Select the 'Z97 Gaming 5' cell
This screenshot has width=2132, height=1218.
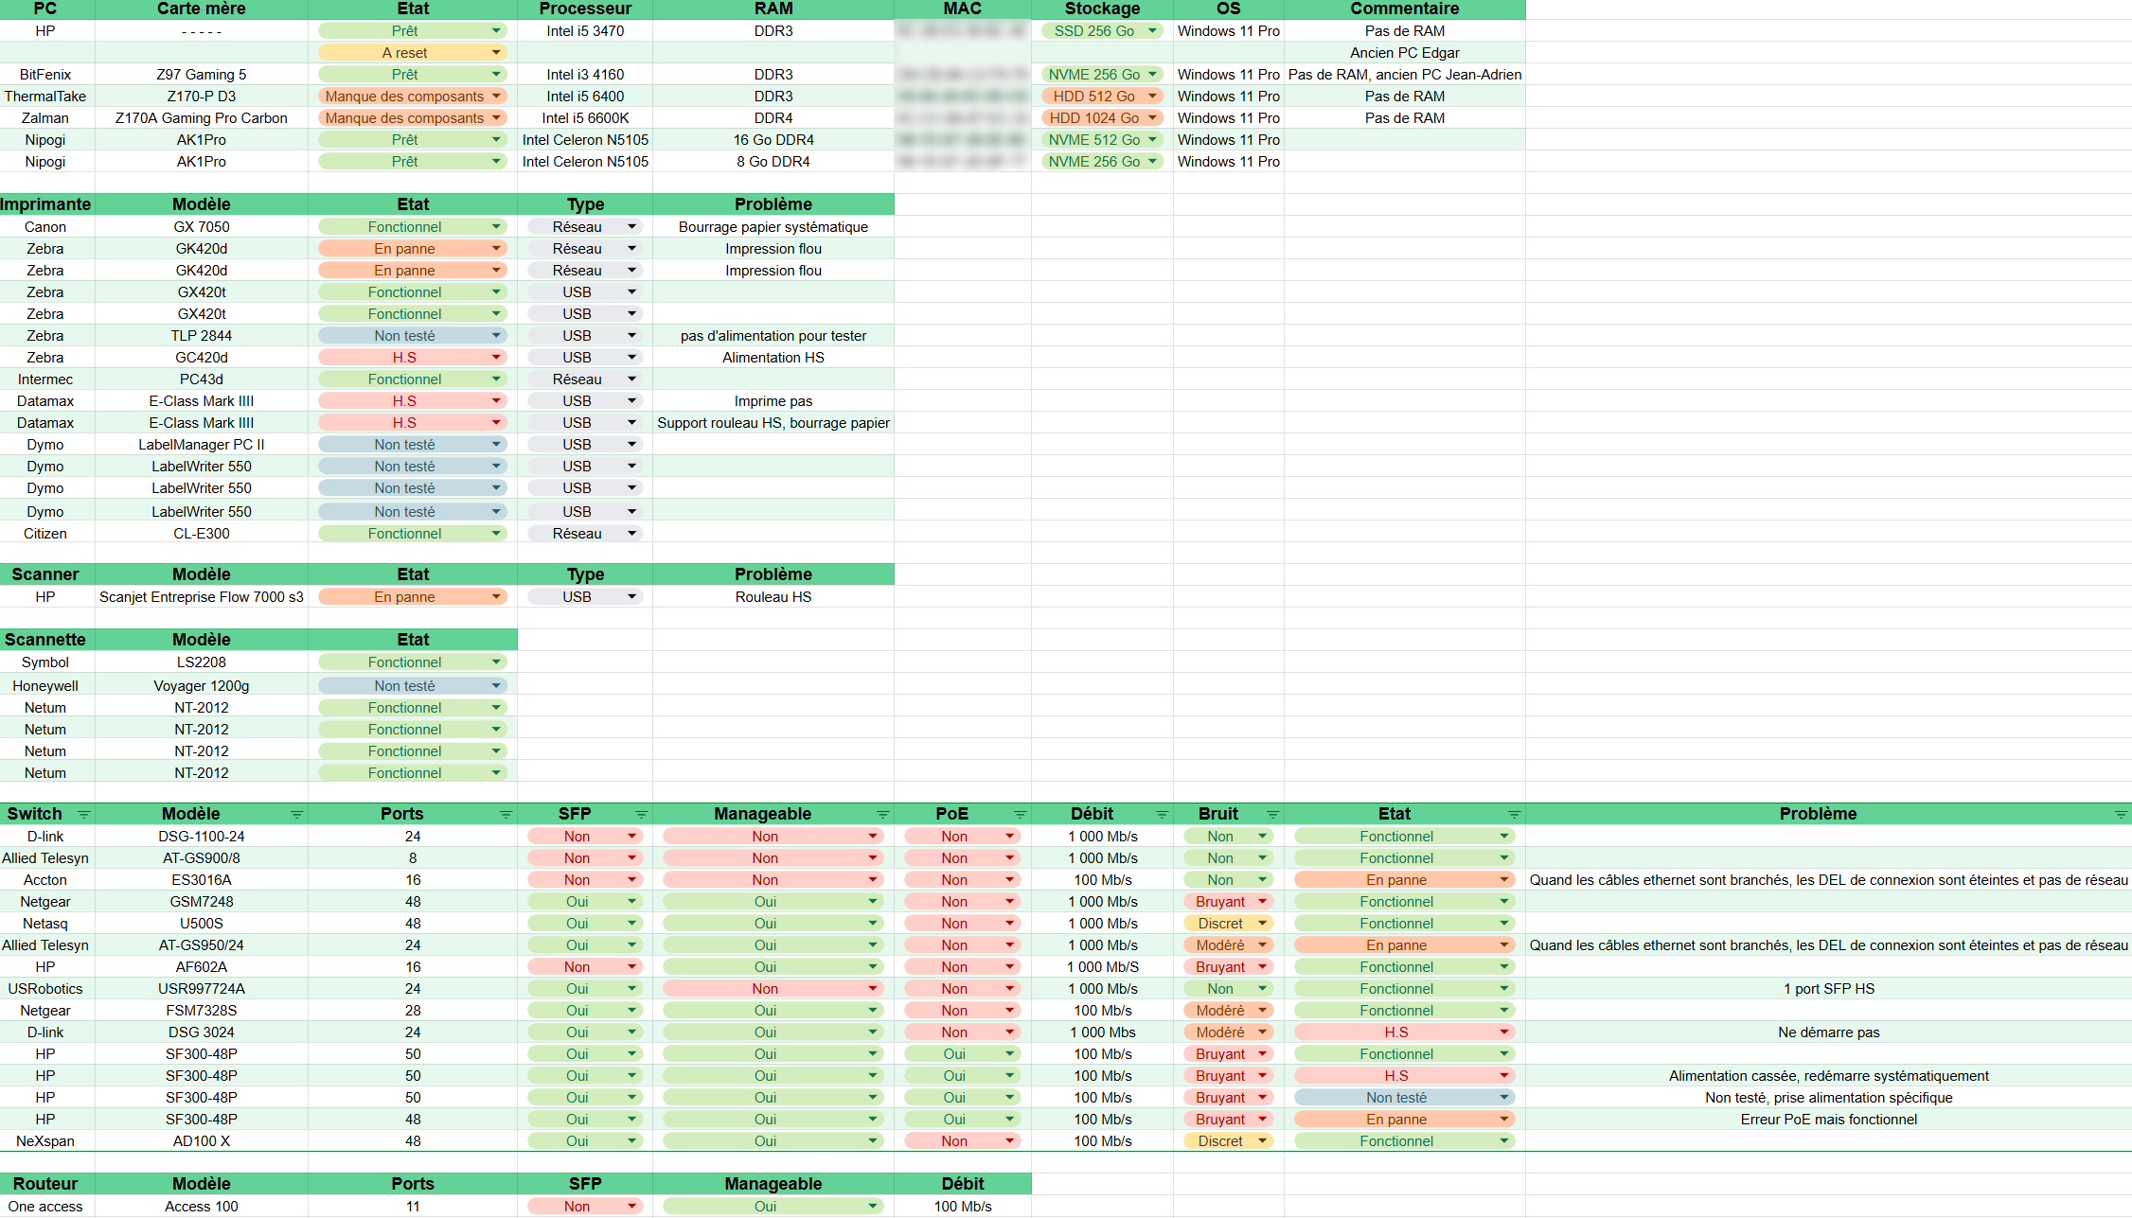pyautogui.click(x=202, y=75)
